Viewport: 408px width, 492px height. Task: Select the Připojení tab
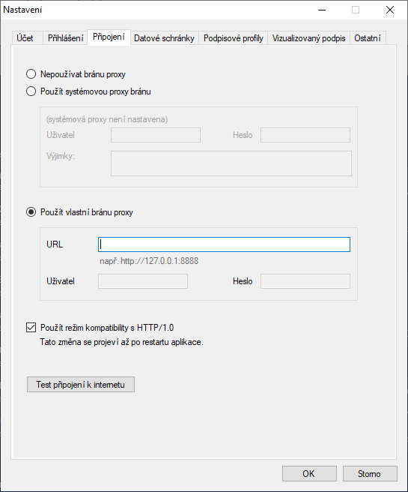(x=109, y=37)
